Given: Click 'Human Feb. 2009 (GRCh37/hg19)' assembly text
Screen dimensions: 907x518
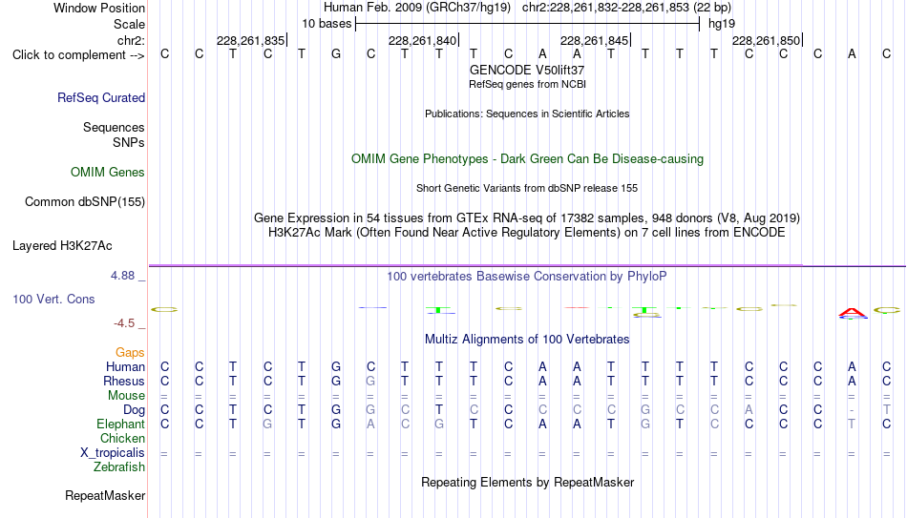Looking at the screenshot, I should pyautogui.click(x=417, y=8).
